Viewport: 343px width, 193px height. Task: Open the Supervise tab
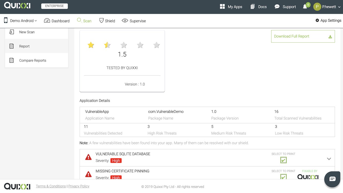click(134, 21)
